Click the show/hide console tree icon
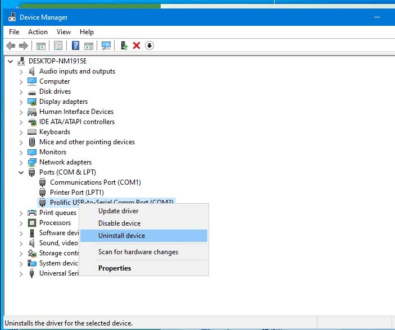Viewport: 395px width, 330px height. (40, 45)
